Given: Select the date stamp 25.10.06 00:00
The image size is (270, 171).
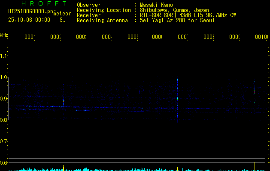Looking at the screenshot, I should 29,20.
